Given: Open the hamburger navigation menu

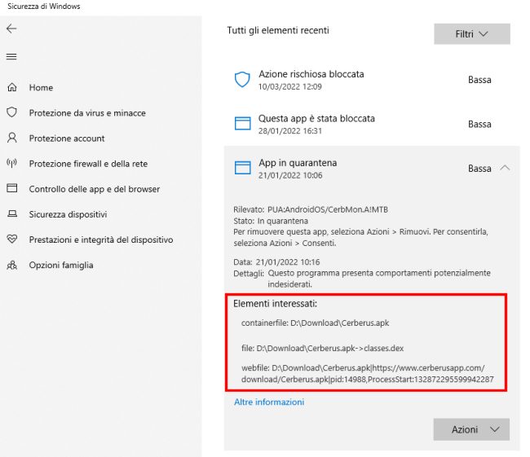Looking at the screenshot, I should [11, 57].
